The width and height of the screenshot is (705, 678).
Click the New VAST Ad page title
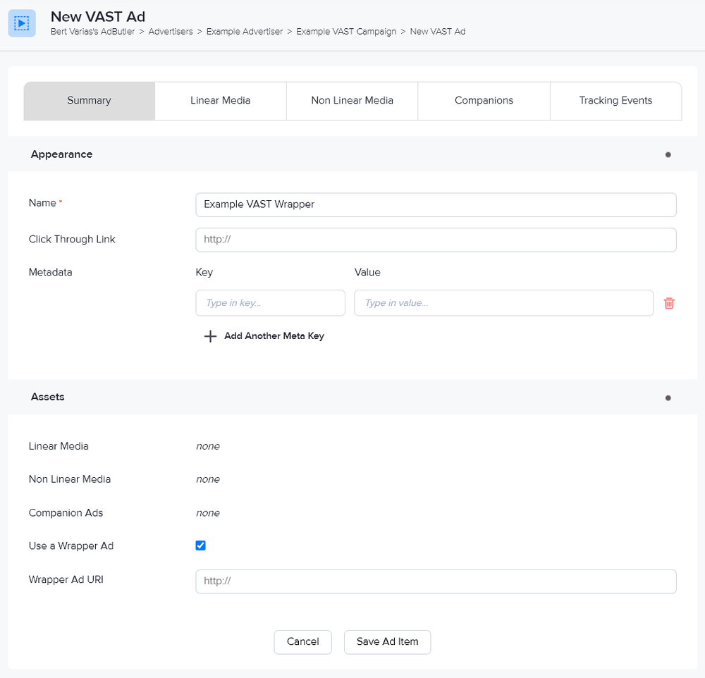click(97, 17)
